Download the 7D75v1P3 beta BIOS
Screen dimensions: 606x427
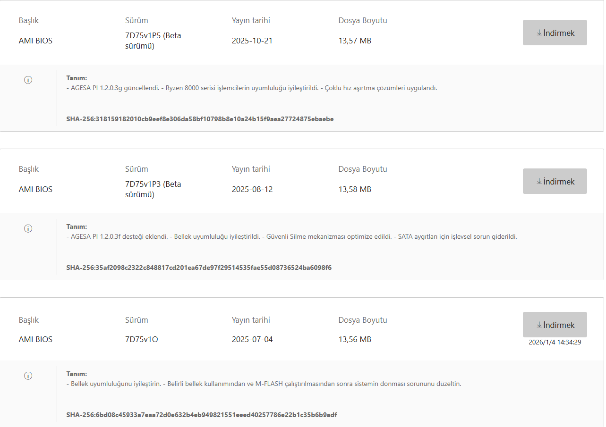point(555,181)
